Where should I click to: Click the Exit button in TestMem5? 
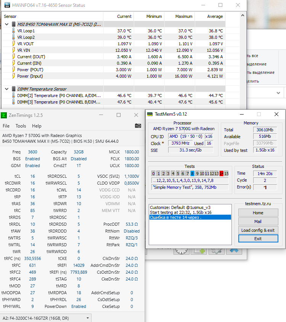coord(258,239)
